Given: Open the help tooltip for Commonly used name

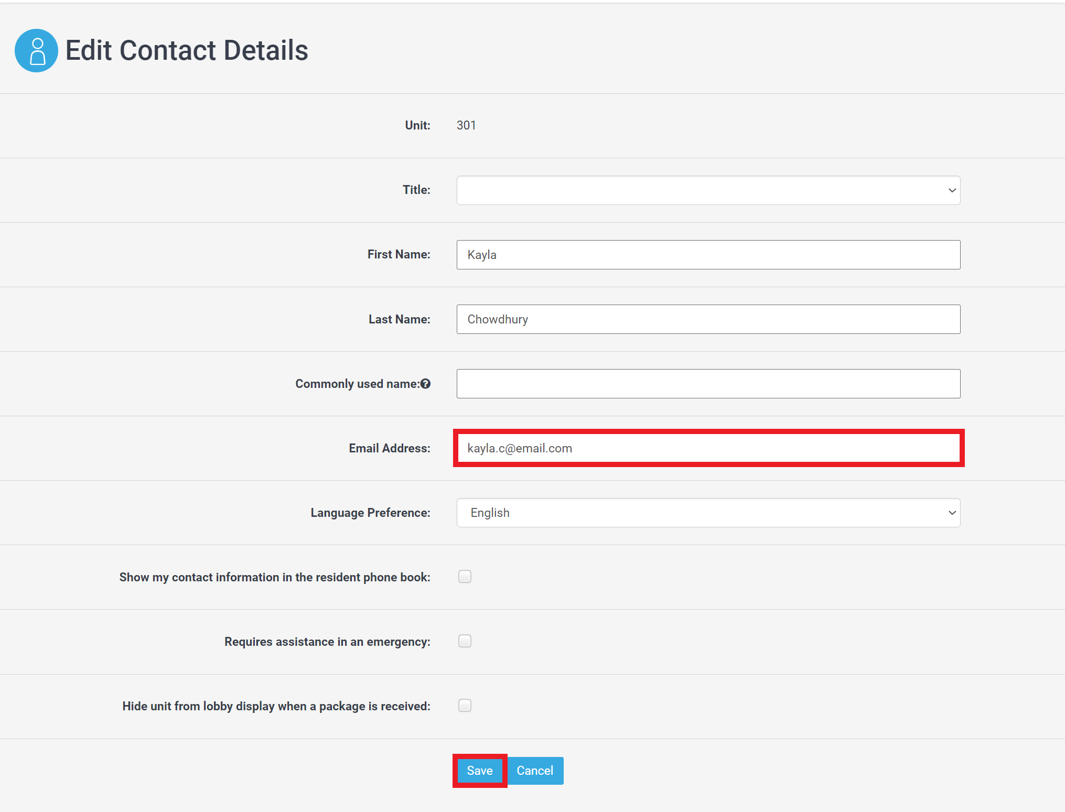Looking at the screenshot, I should pyautogui.click(x=425, y=383).
